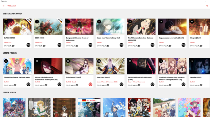Open Gleipnir [OmU] episode 10 thumbnail
210x117 pixels.
click(199, 27)
